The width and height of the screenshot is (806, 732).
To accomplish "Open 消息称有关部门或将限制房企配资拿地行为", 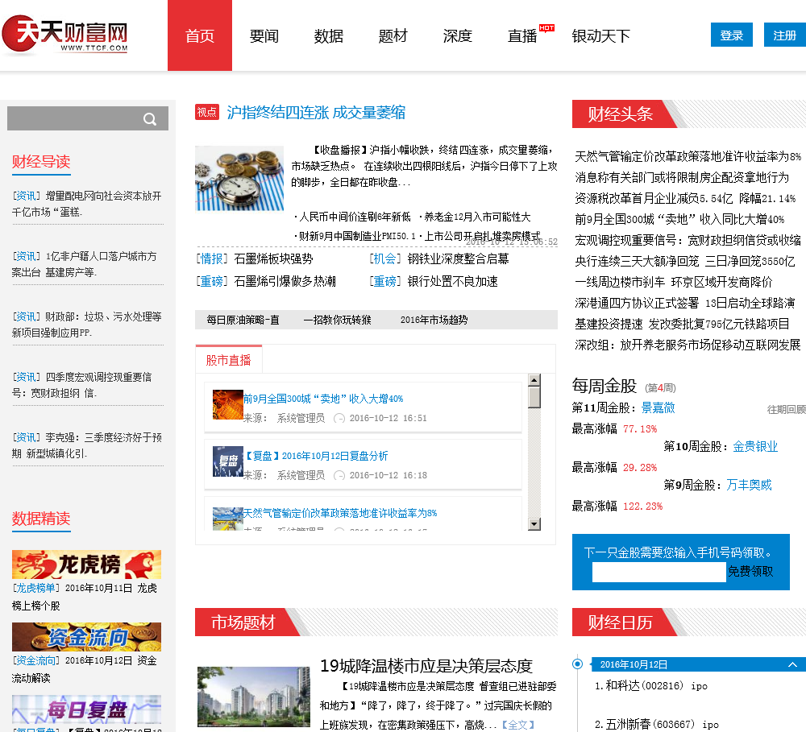I will pos(682,177).
